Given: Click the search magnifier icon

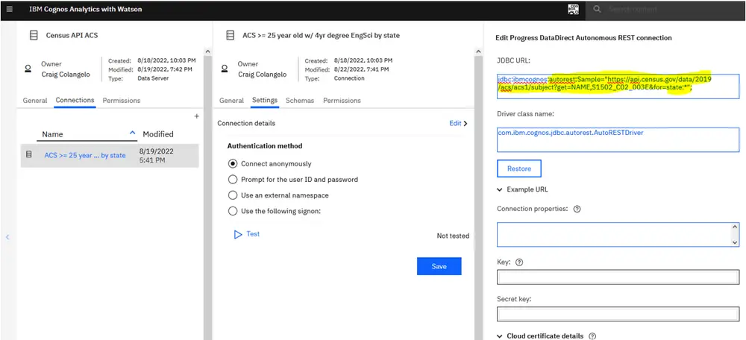Looking at the screenshot, I should pos(598,9).
